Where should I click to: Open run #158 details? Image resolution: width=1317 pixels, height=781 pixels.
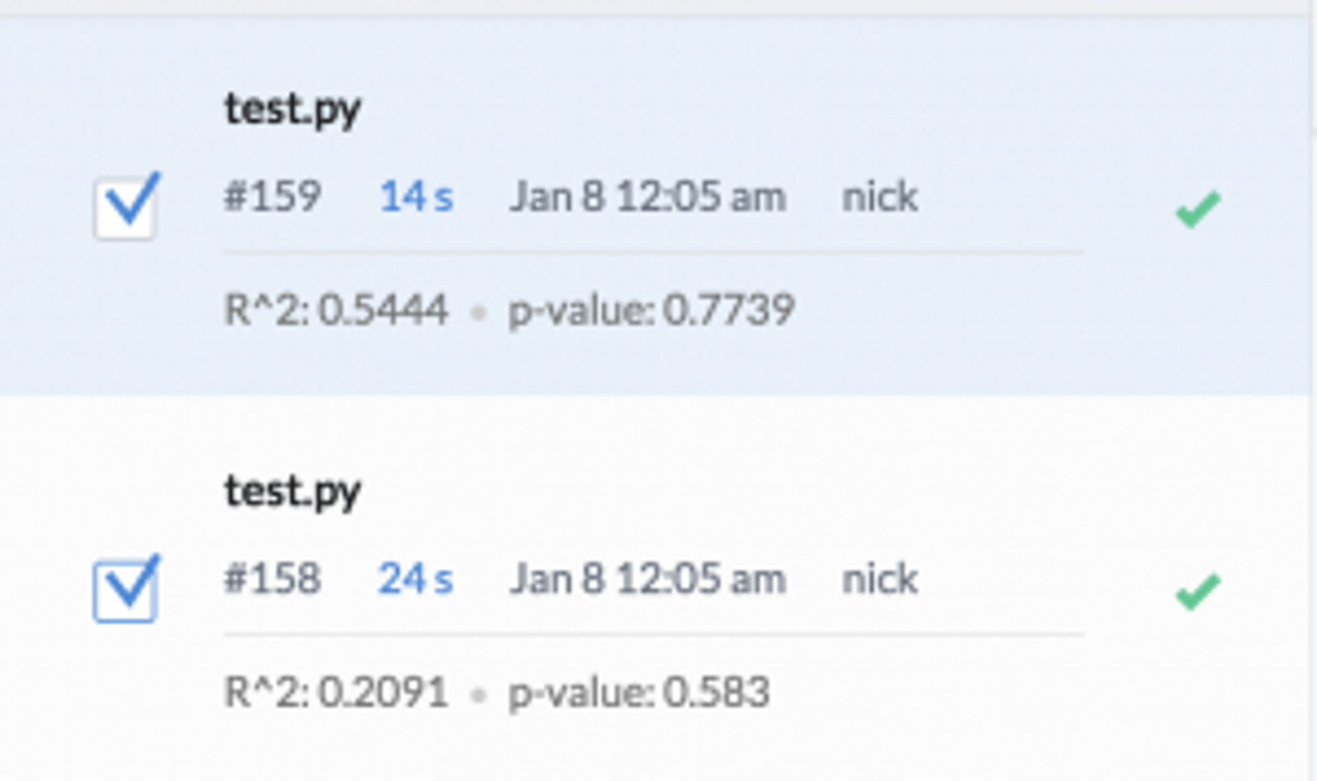273,579
